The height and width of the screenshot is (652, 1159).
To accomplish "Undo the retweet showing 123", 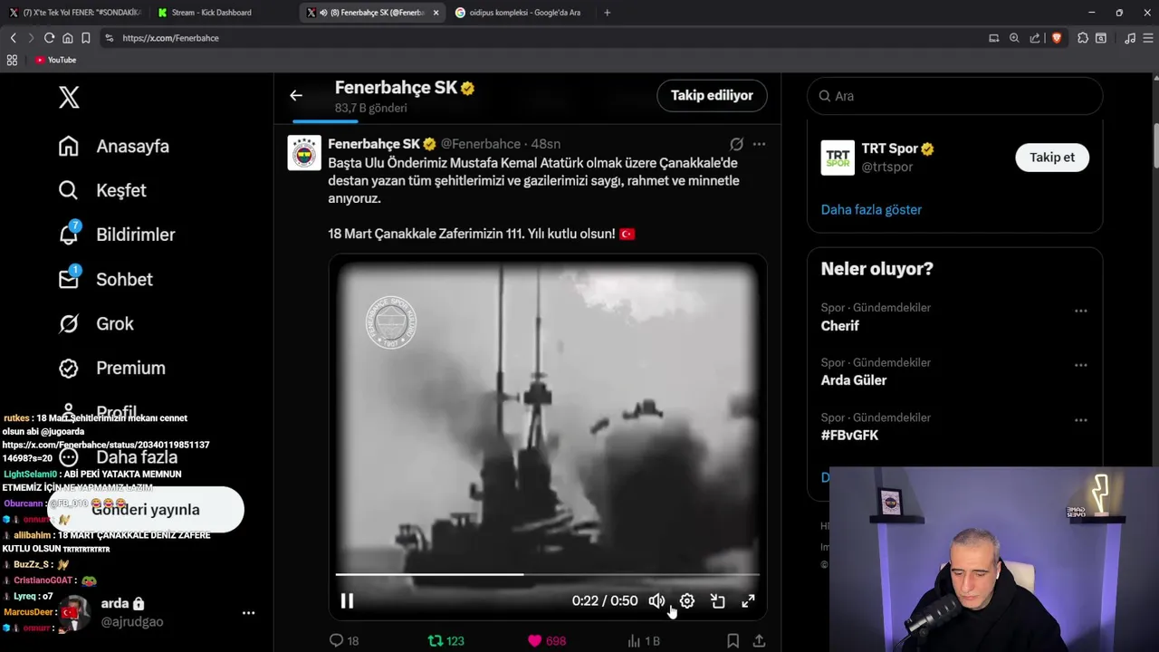I will [445, 641].
